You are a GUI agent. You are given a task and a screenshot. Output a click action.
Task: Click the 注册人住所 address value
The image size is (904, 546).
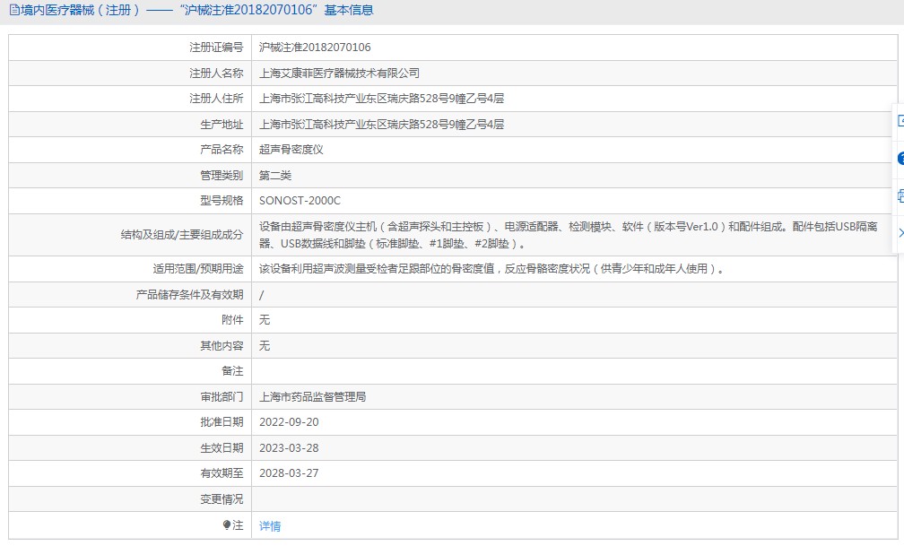(381, 99)
